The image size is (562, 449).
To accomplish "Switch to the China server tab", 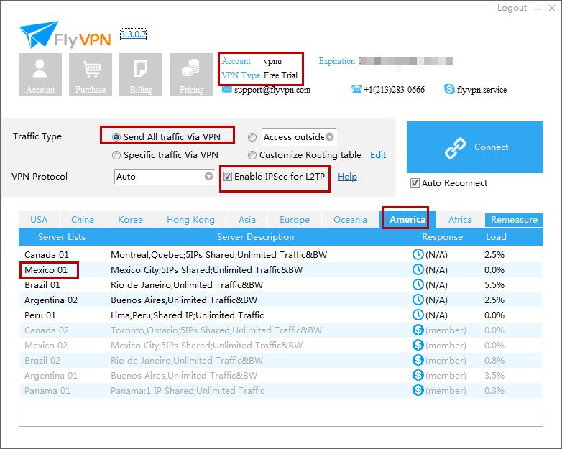I will 83,220.
